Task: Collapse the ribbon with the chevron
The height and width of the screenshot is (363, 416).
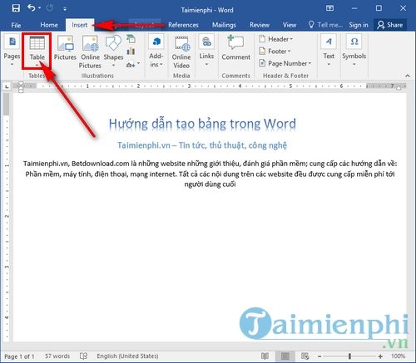Action: [408, 76]
